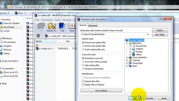The image size is (179, 101).
Task: Enable Display files in Explorer checkbox
Action: pos(83,85)
